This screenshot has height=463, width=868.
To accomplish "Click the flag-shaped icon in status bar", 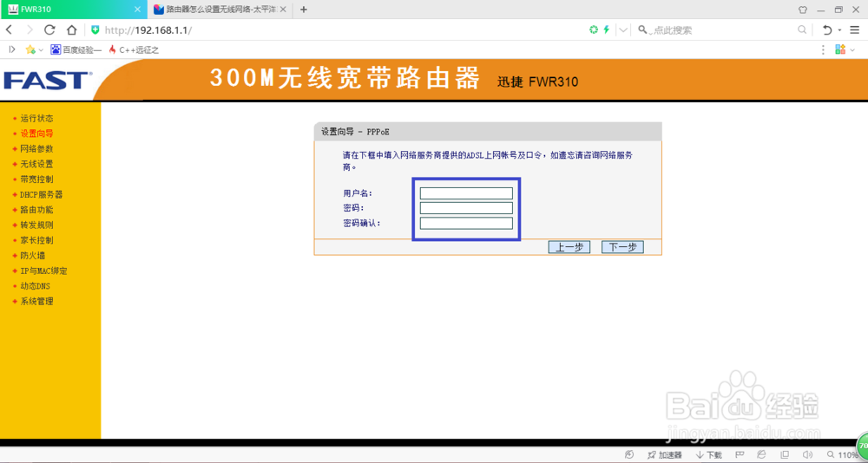I will pos(739,454).
